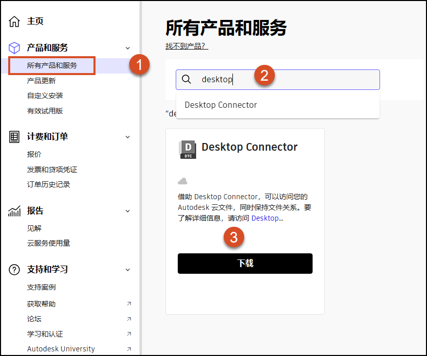Open 学习和认证 link in sidebar
427x356 pixels.
click(45, 334)
